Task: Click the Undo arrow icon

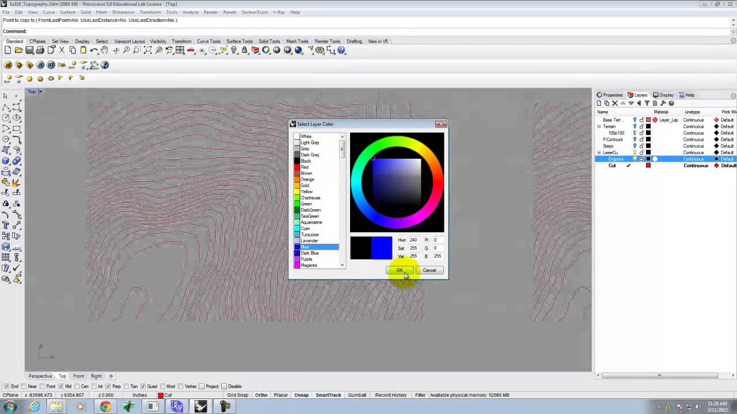Action: [94, 51]
